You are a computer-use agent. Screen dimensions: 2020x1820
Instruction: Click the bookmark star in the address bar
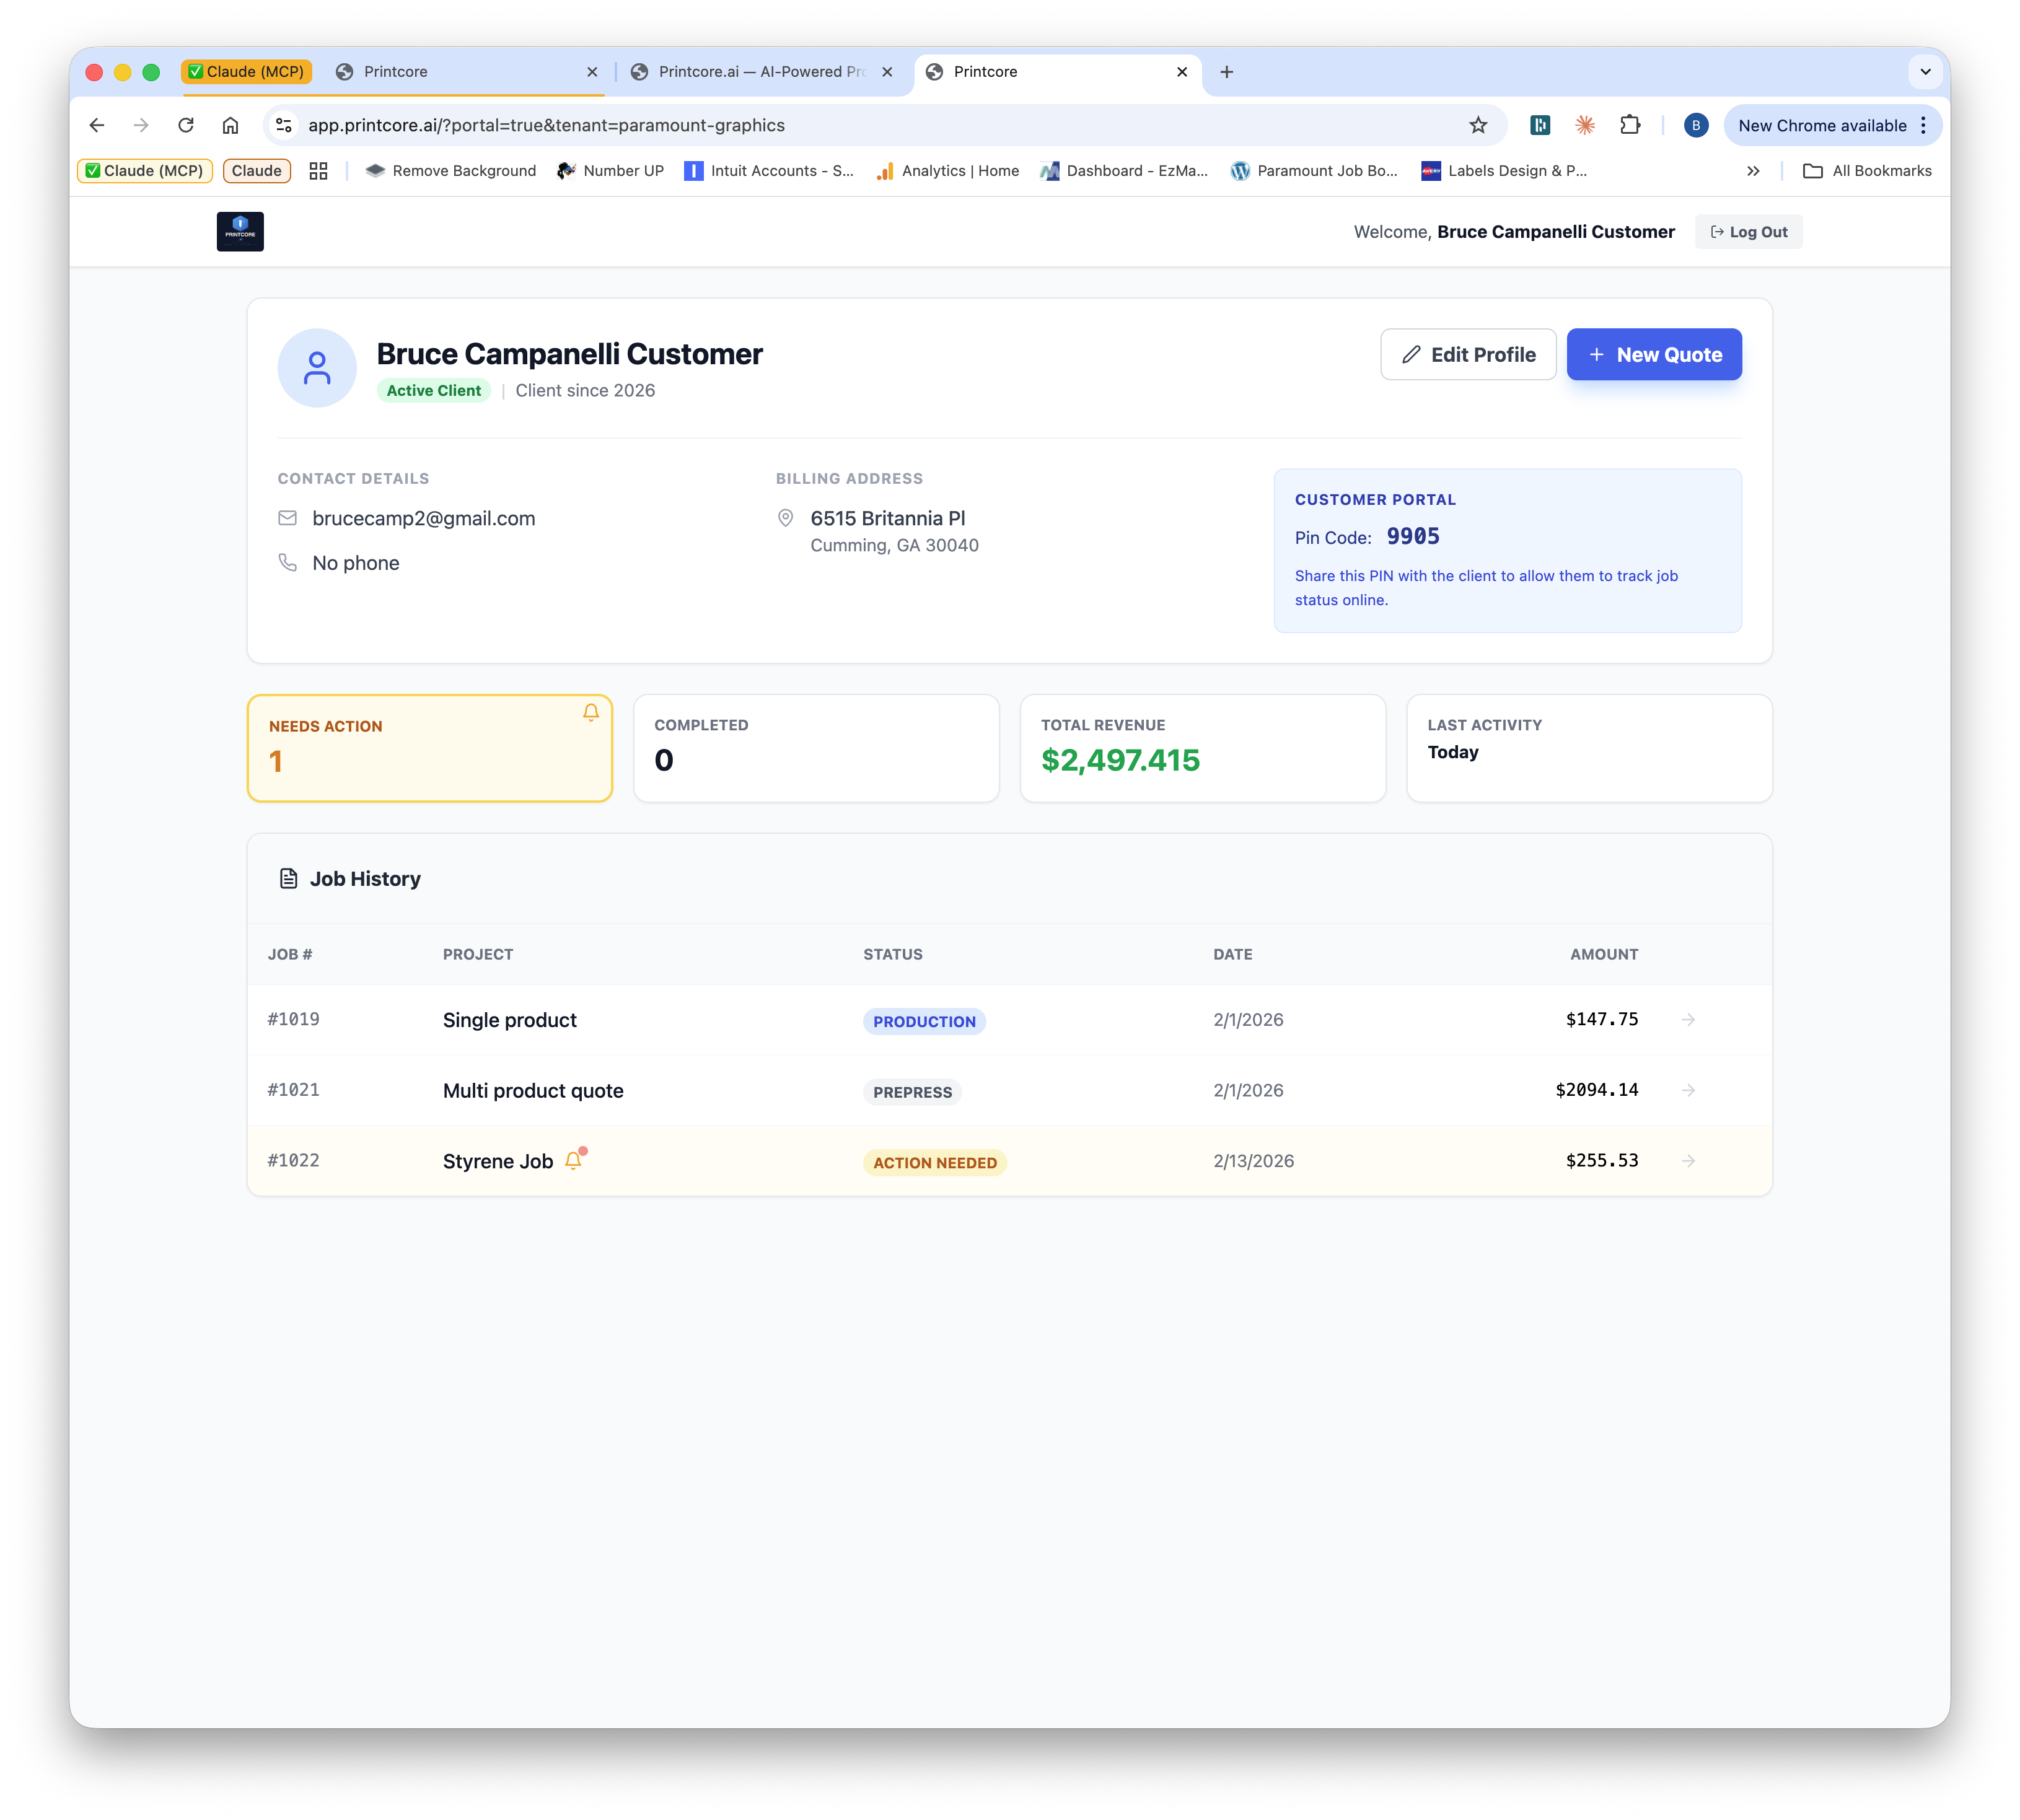click(1477, 125)
